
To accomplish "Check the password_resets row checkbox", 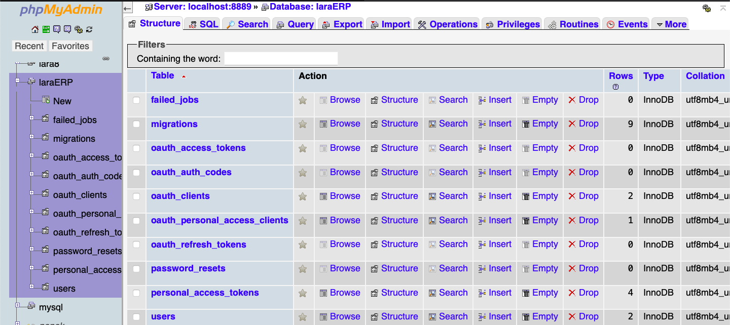I will click(136, 269).
